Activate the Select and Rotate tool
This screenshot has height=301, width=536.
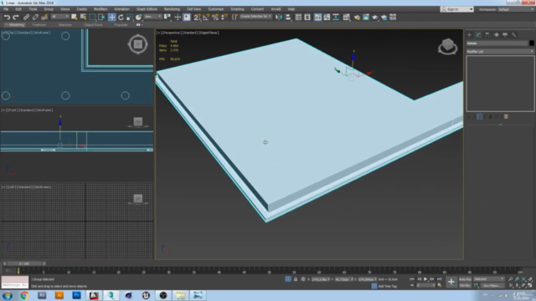(x=121, y=17)
